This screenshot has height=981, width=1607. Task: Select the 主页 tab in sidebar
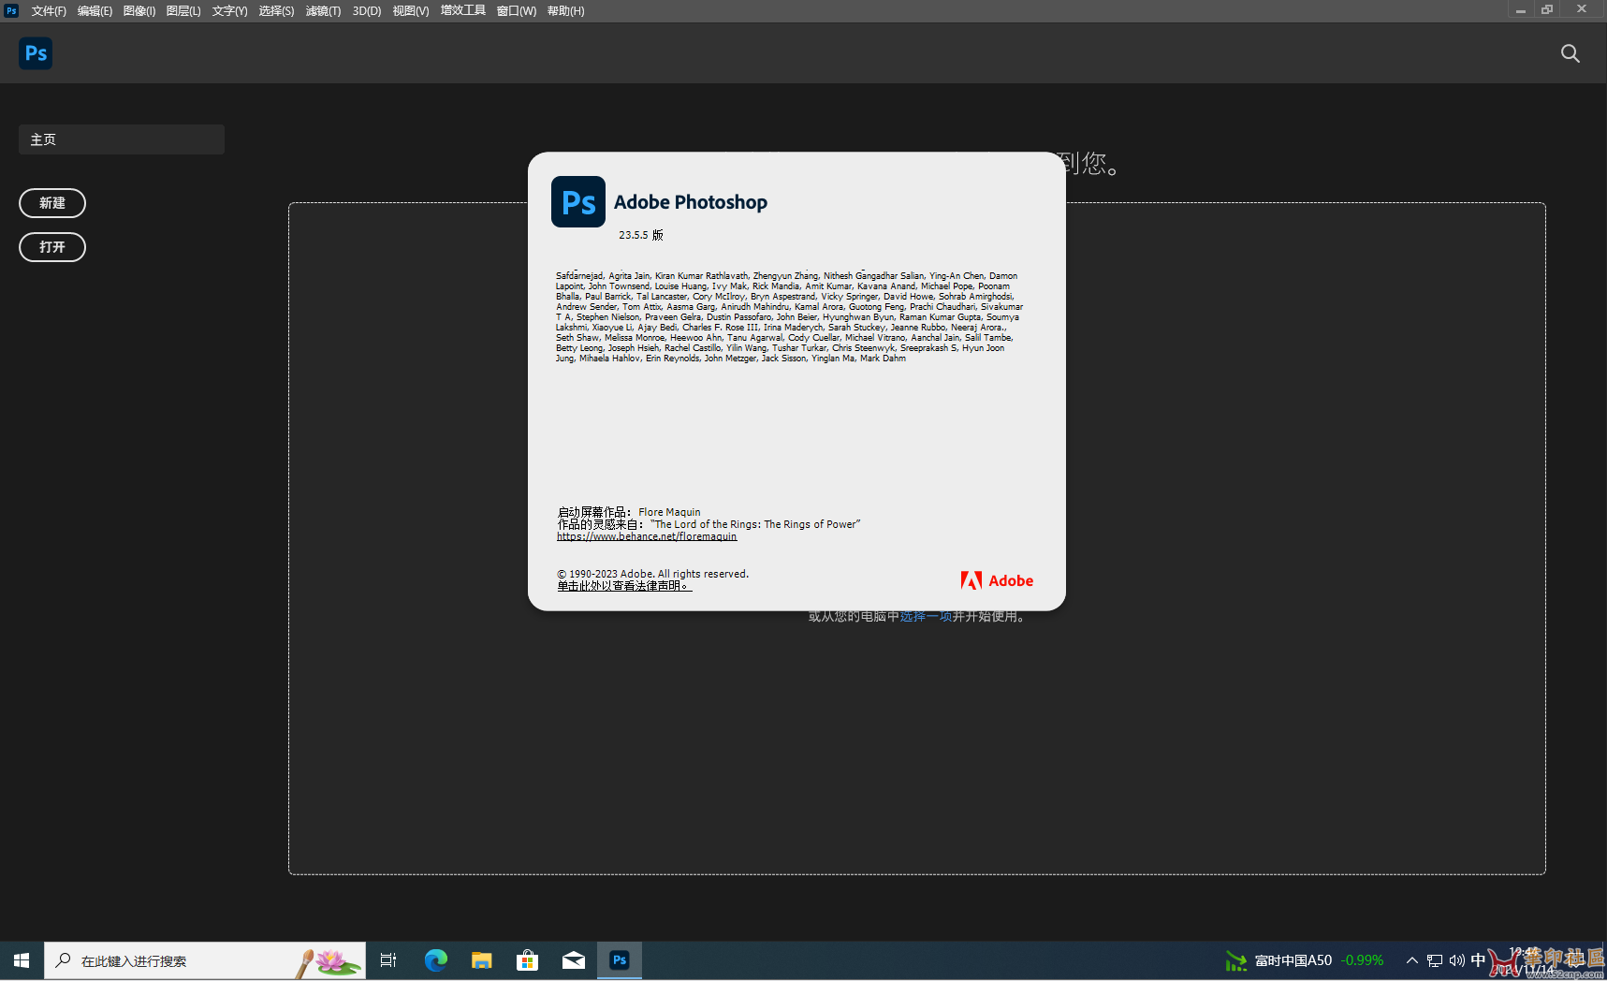click(122, 139)
